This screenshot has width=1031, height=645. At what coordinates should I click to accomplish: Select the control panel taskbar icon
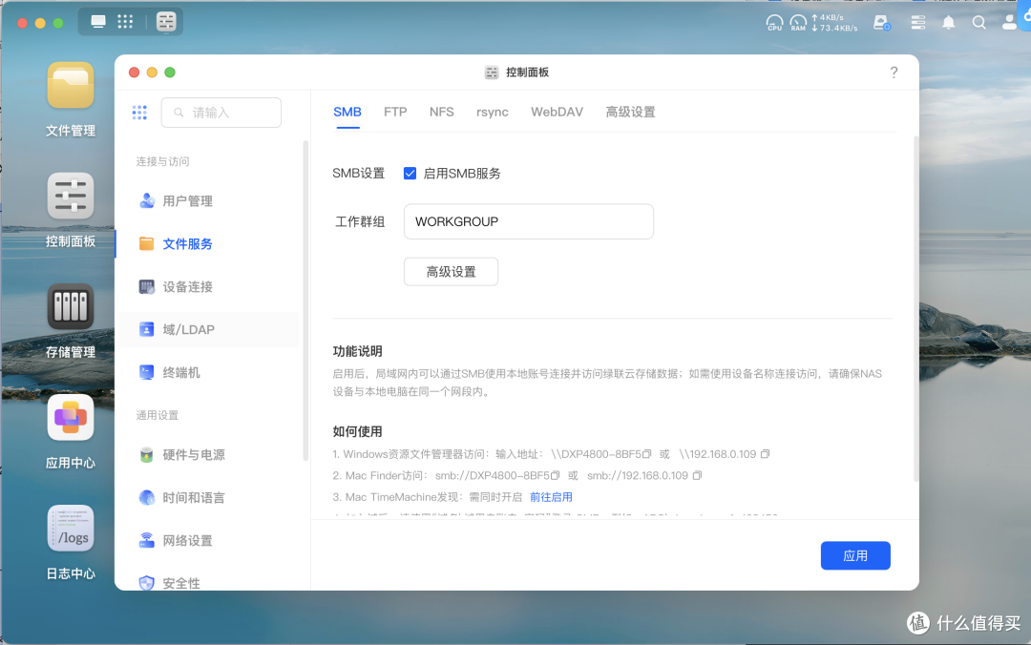[166, 22]
